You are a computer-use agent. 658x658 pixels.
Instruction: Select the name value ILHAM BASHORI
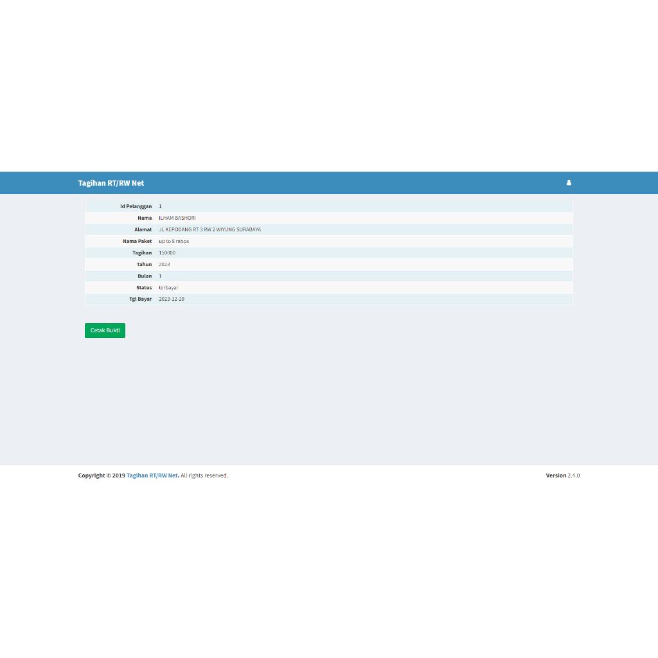177,218
